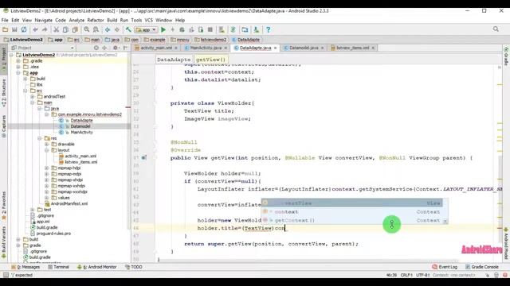Image resolution: width=510 pixels, height=286 pixels.
Task: Click the Redo arrow in toolbar
Action: click(x=45, y=29)
